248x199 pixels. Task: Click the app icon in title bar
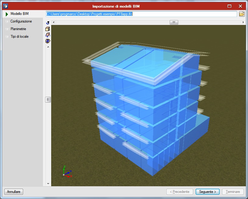5,6
